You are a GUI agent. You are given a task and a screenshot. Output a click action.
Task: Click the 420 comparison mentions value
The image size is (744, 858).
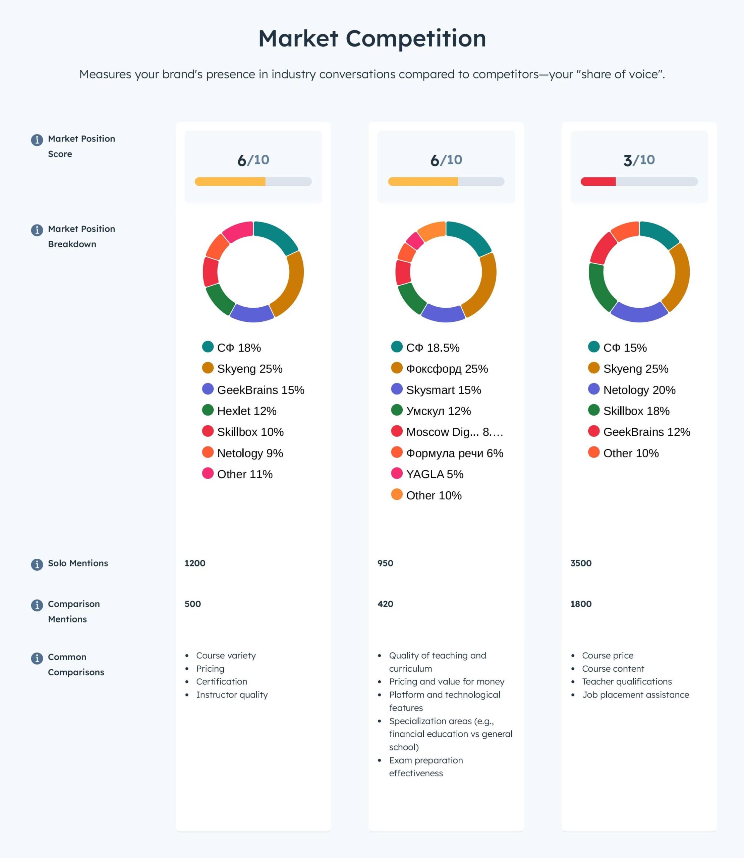coord(385,604)
